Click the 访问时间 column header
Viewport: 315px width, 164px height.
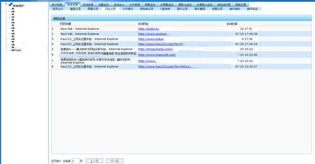(232, 24)
